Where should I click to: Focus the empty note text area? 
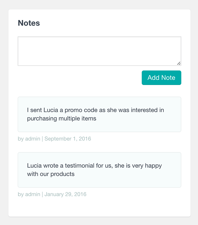(x=99, y=51)
